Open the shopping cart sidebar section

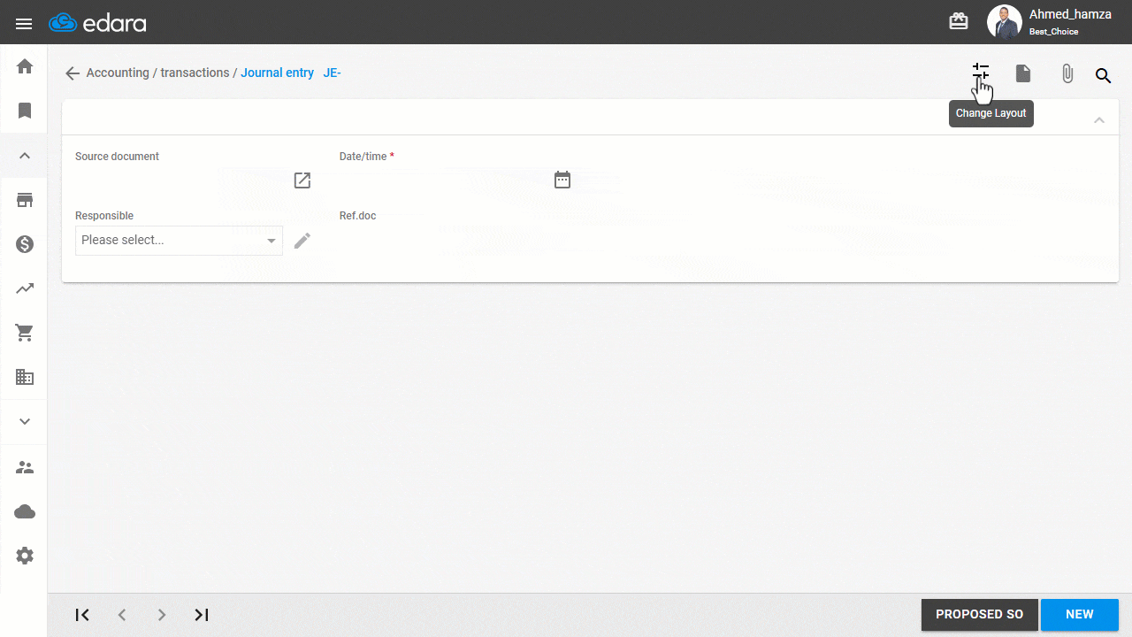[24, 333]
